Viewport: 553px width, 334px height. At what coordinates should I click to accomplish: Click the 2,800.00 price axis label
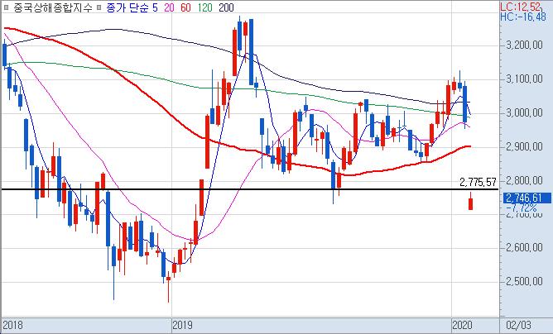tap(524, 181)
